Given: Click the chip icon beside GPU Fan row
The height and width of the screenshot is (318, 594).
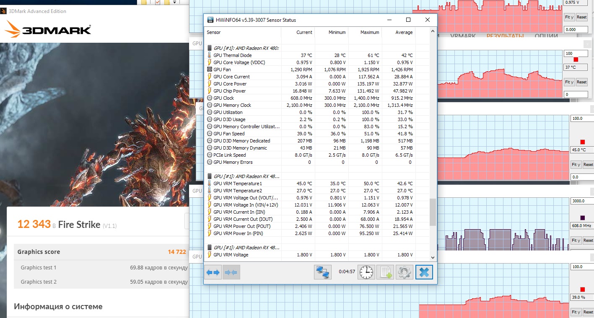Looking at the screenshot, I should tap(210, 70).
